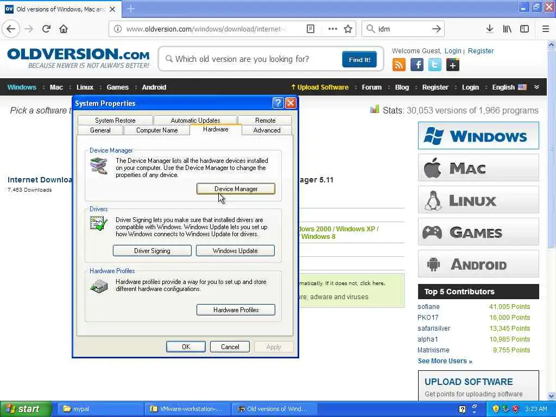This screenshot has width=556, height=417.
Task: Go back with the browser back arrow
Action: tap(11, 29)
